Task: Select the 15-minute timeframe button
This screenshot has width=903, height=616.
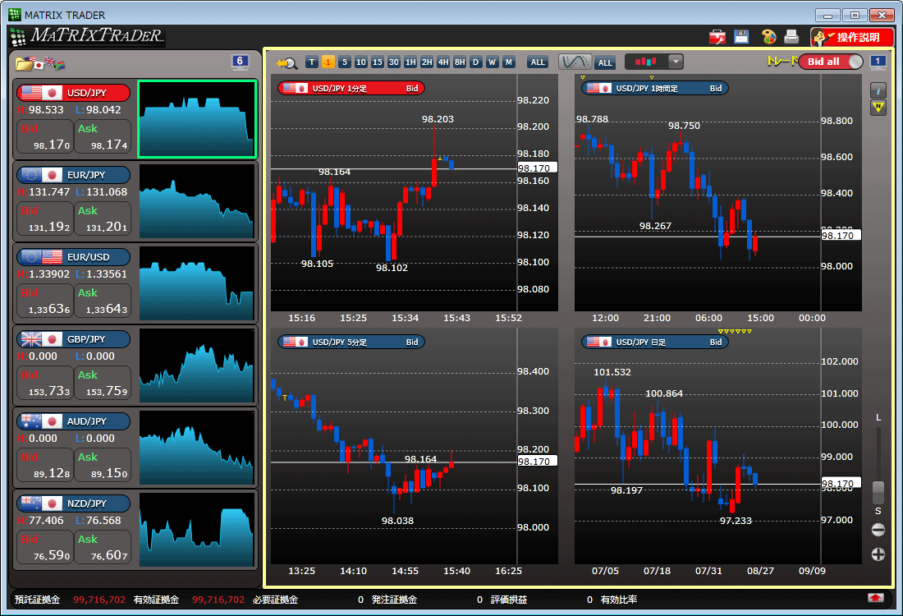Action: 378,62
